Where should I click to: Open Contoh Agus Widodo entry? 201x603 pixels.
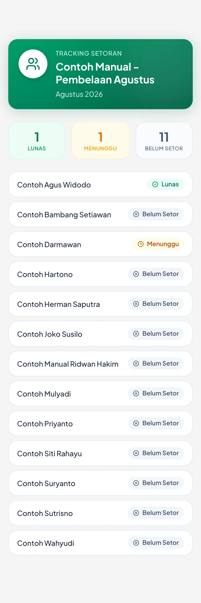[x=100, y=184]
